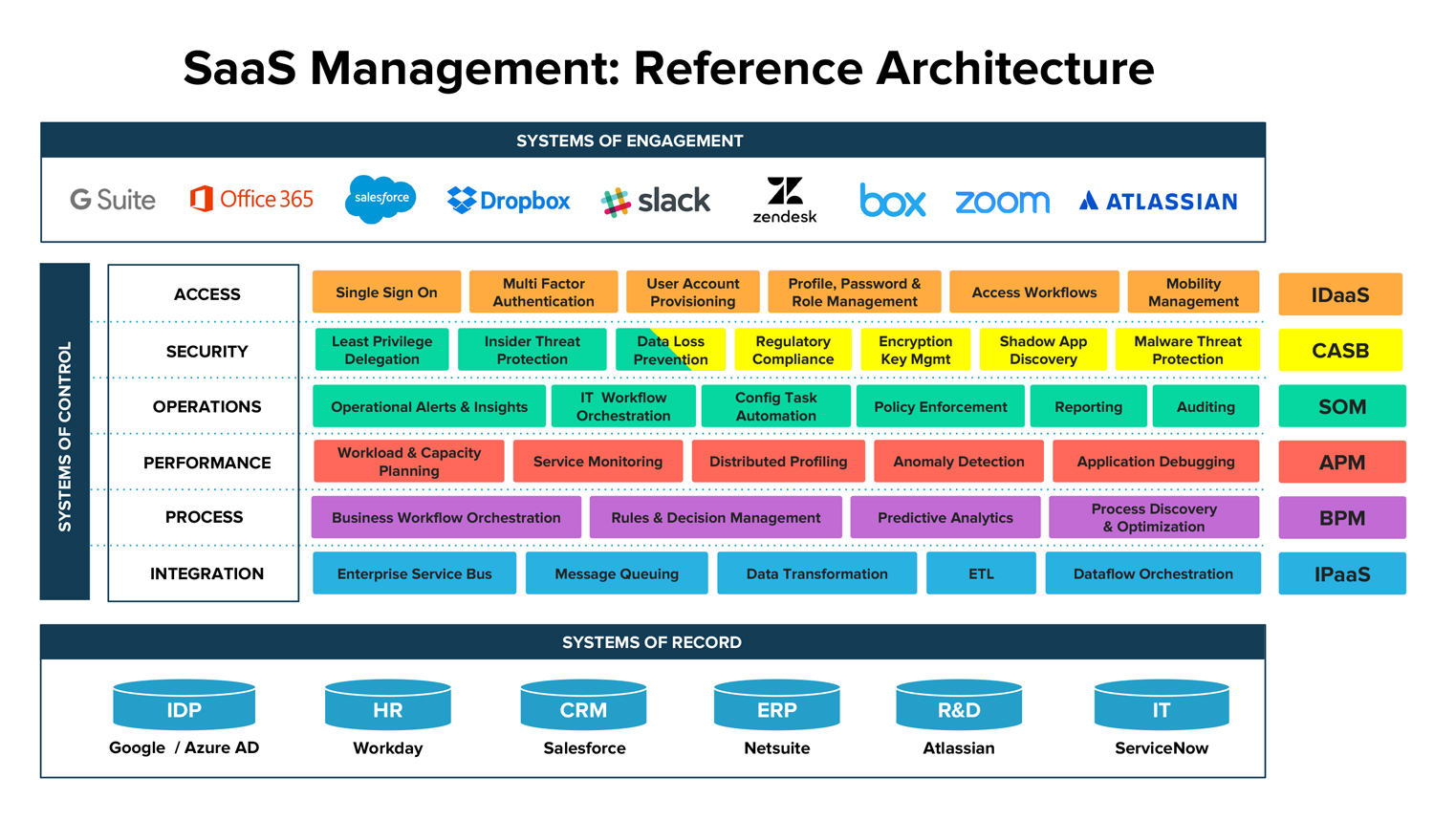This screenshot has width=1434, height=821.
Task: Click the Malware Threat Protection box
Action: [1188, 349]
